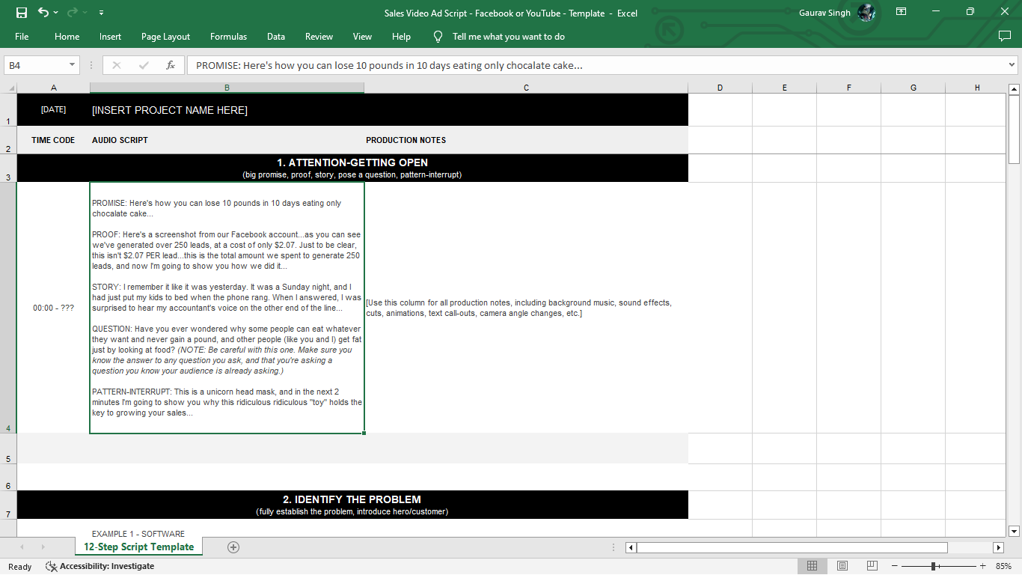
Task: Select the 12-Step Script Template sheet tab
Action: click(138, 547)
